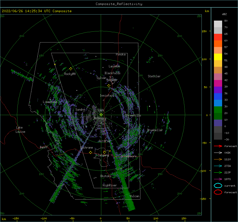Viewport: 238px width, 222px height.
Task: Click the 150 tick on right axis
Action: 204,31
